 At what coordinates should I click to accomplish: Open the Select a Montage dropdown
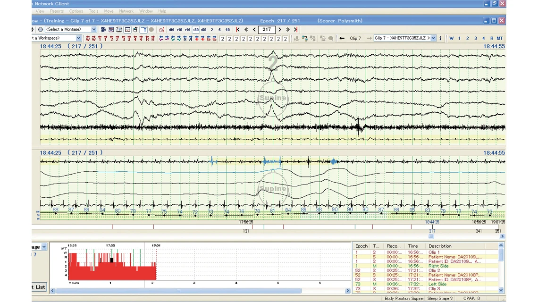(x=93, y=30)
